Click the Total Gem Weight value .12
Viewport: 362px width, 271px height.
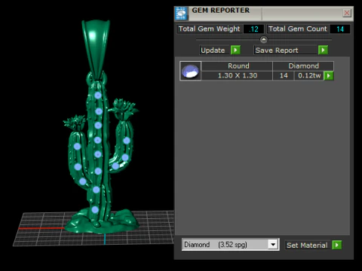pos(253,29)
